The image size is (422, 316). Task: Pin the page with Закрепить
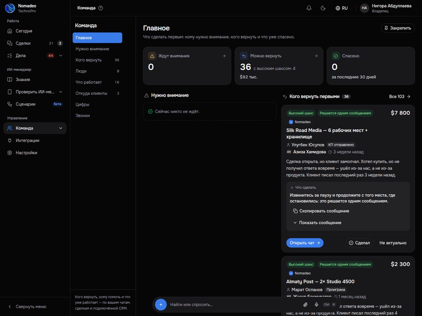398,28
